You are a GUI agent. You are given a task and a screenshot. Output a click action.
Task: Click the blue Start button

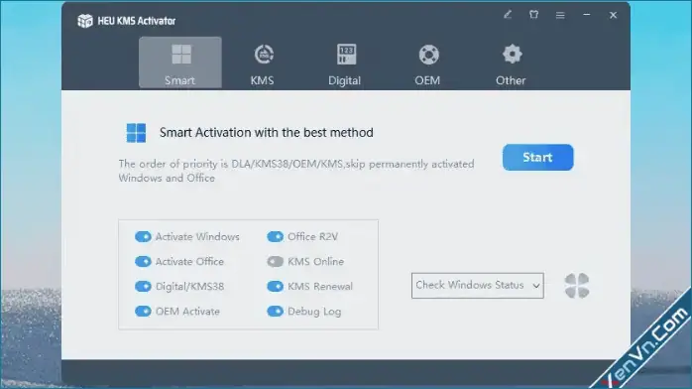coord(537,157)
